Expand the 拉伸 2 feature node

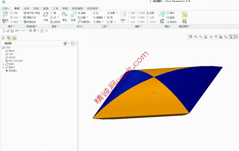(x=3, y=67)
